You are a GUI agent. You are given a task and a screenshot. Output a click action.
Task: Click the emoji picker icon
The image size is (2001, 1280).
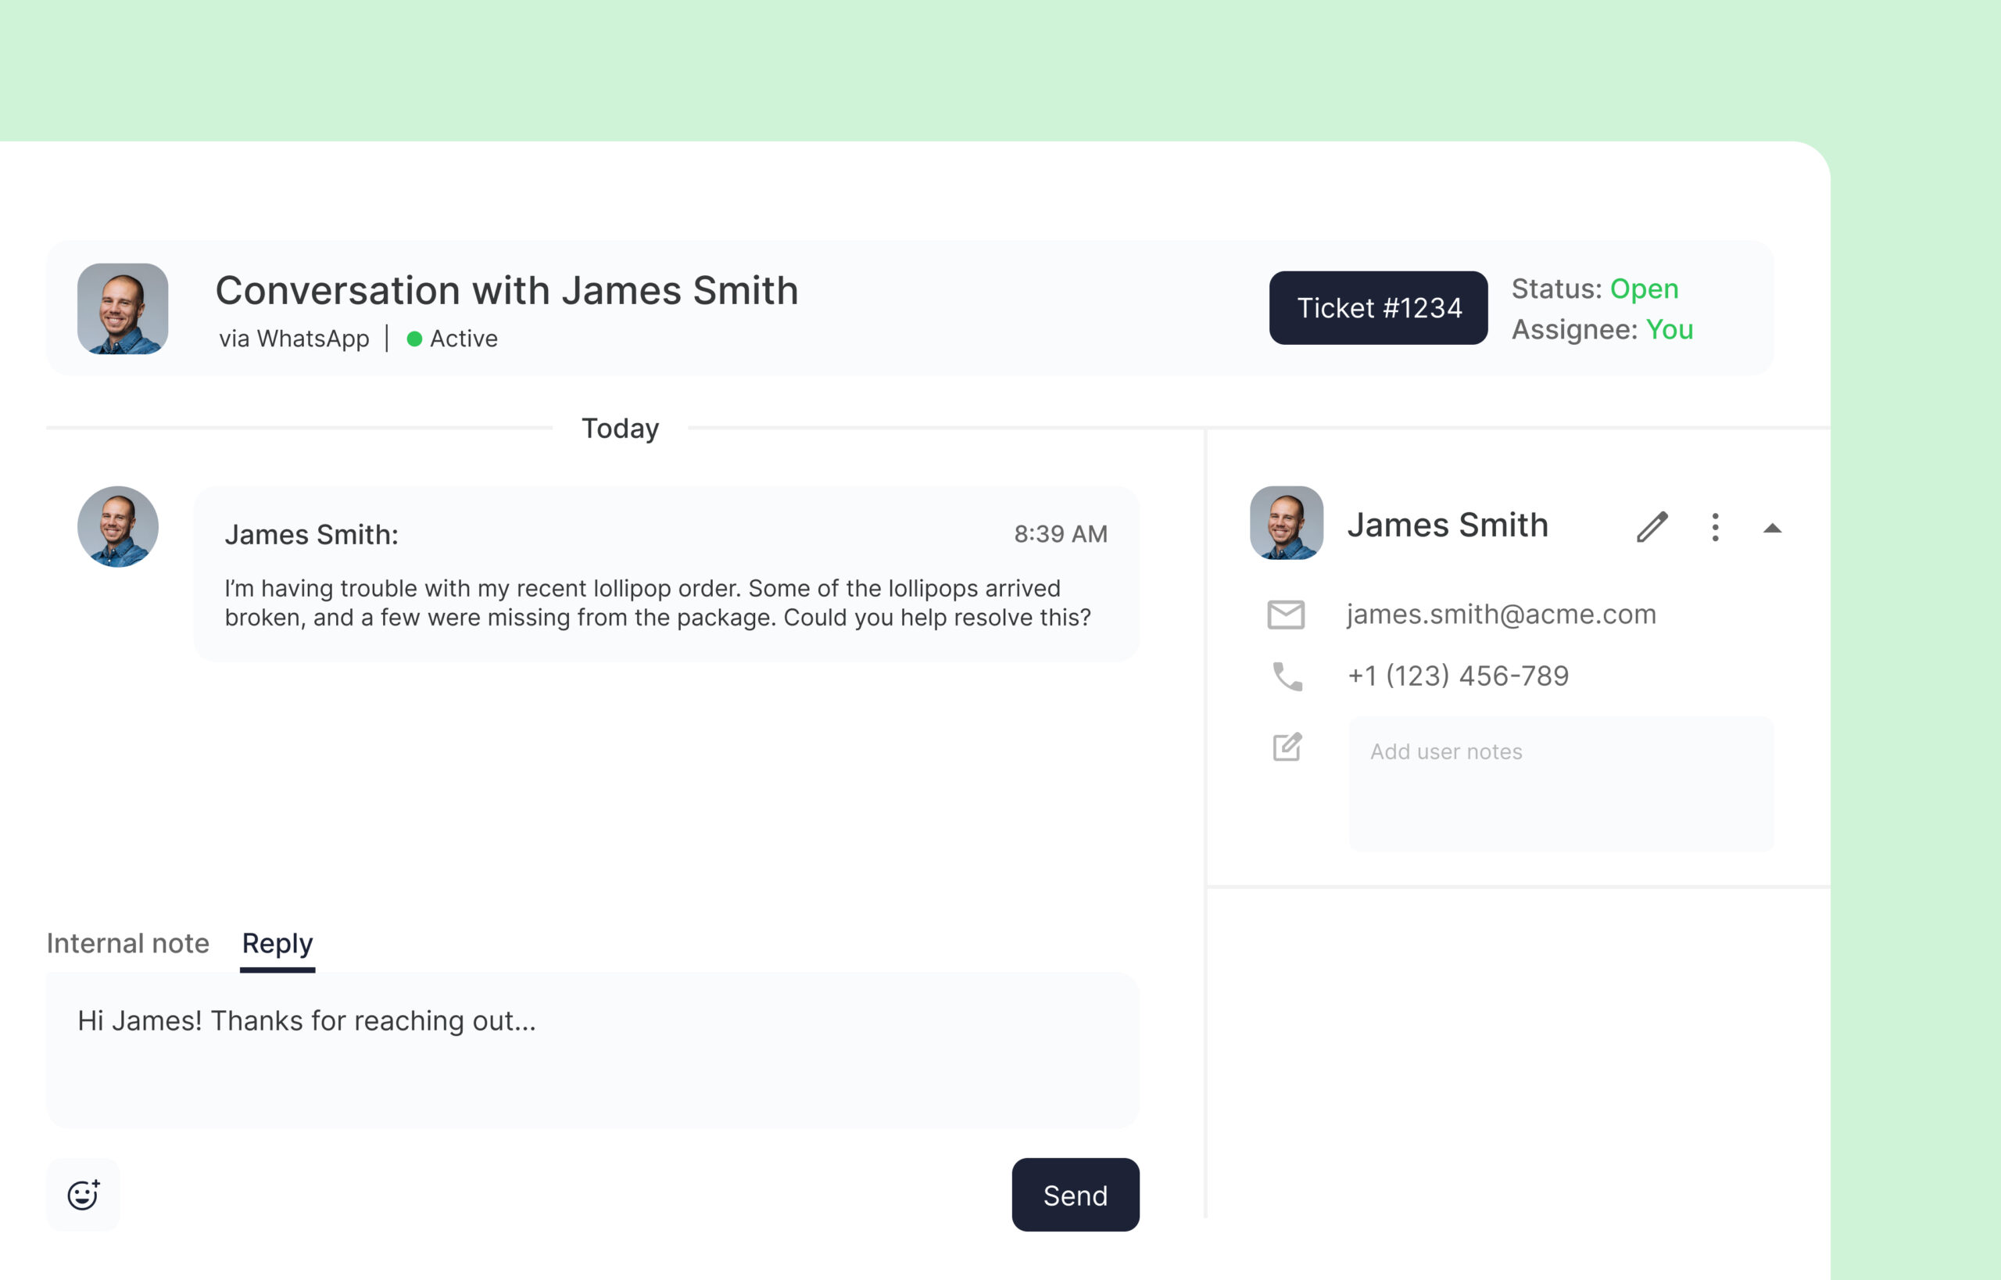click(x=83, y=1195)
